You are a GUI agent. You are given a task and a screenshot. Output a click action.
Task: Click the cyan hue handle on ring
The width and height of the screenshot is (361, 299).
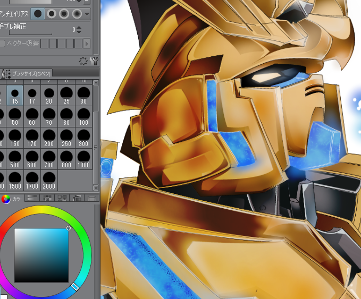[x=75, y=287]
